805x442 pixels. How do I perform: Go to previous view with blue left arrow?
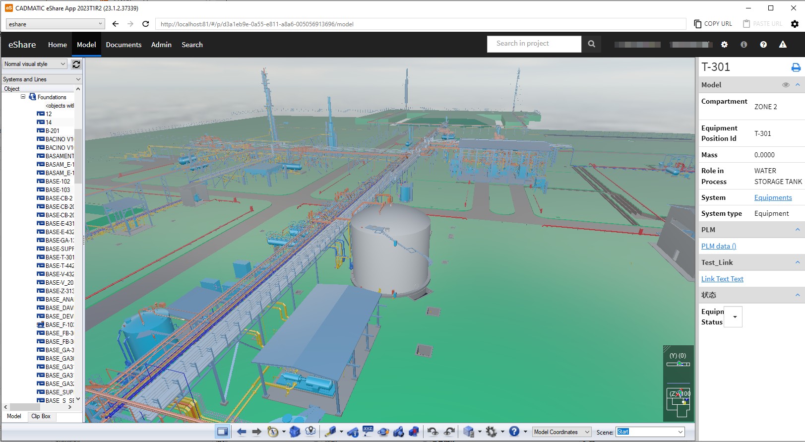[242, 432]
